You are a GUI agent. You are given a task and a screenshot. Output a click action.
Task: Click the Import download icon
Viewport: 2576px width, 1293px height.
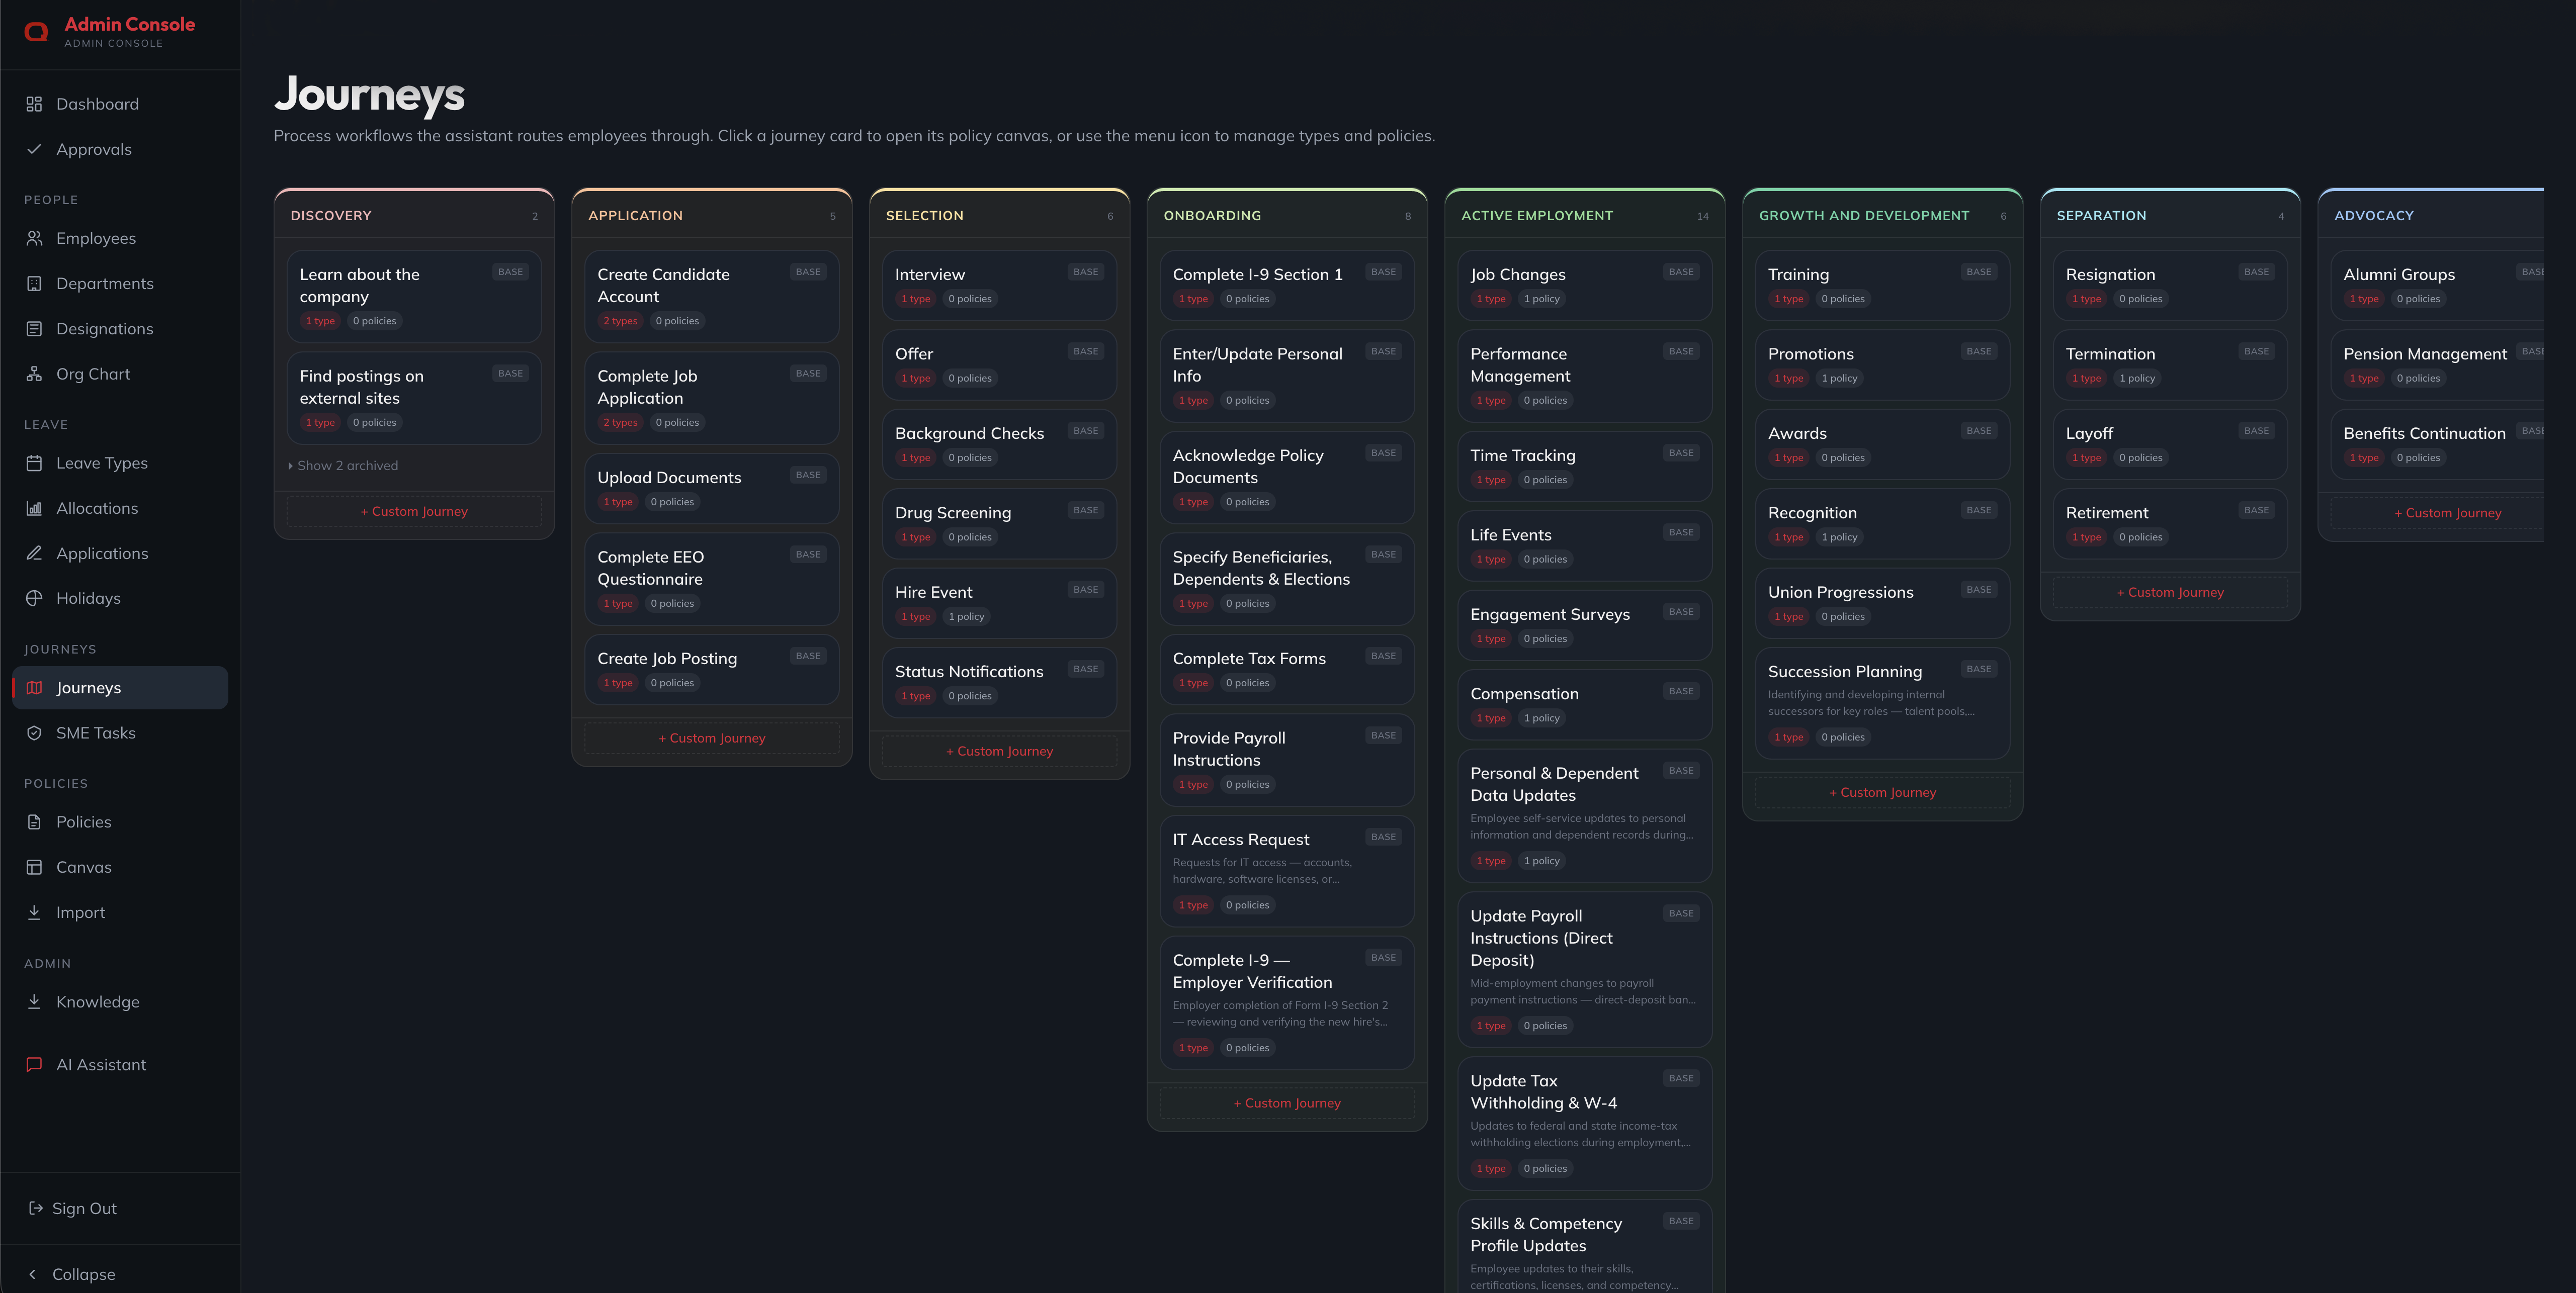34,911
